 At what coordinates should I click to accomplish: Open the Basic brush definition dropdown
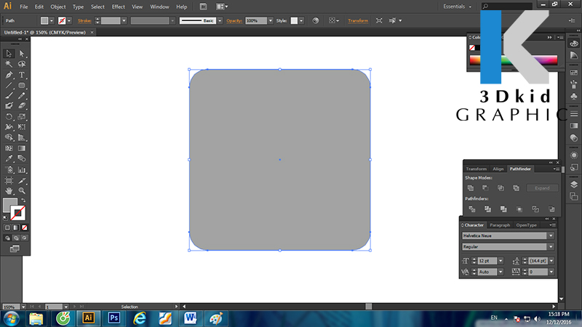pos(220,21)
